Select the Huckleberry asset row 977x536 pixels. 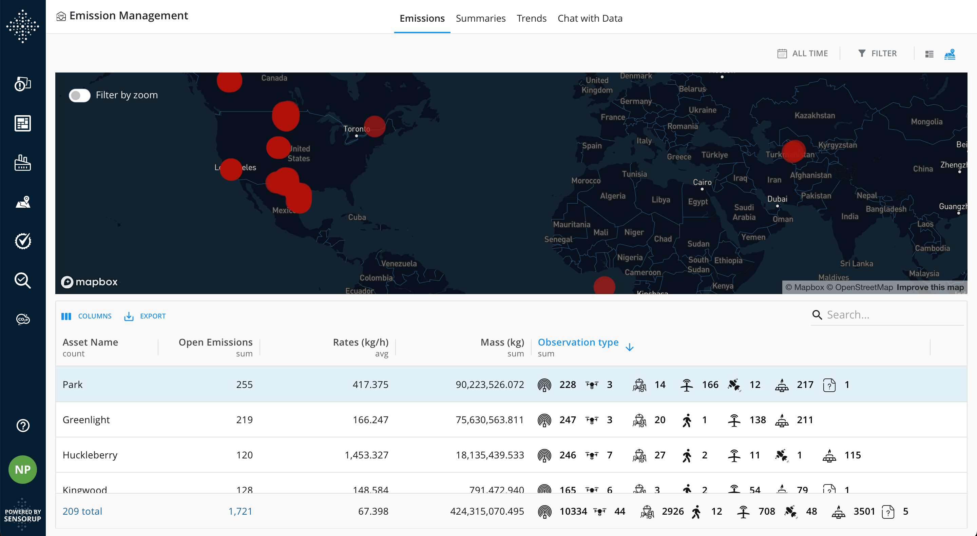click(x=511, y=455)
